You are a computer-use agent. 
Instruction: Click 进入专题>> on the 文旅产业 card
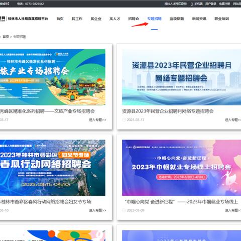coord(97,120)
